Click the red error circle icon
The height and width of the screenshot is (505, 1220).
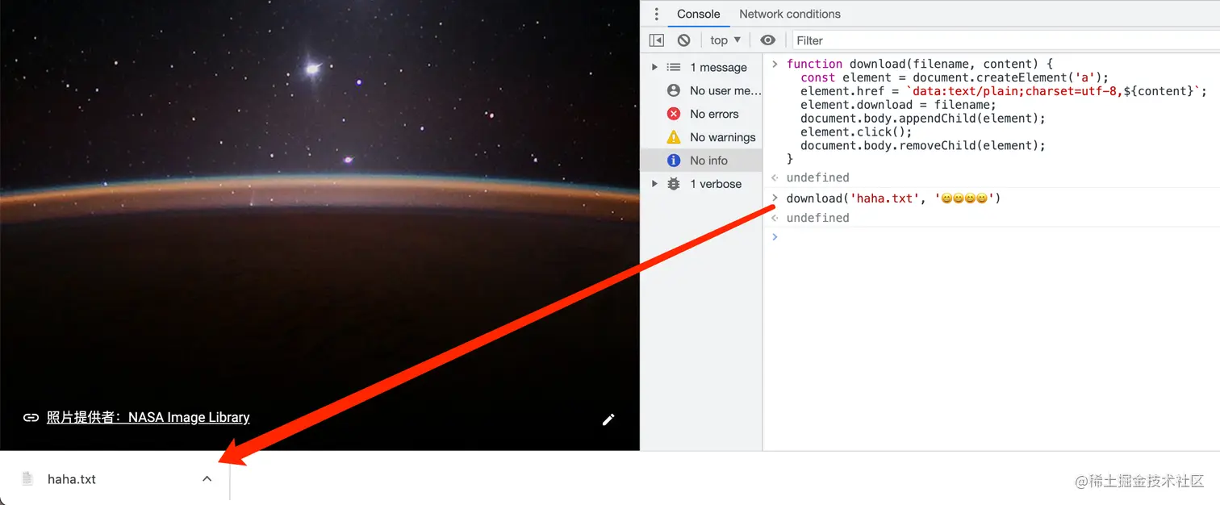674,114
